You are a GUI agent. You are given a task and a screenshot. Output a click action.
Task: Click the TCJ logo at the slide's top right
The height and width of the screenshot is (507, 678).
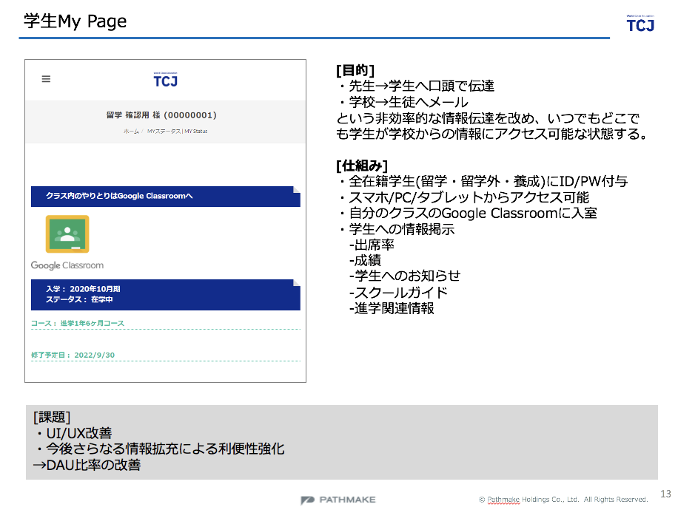click(x=640, y=23)
